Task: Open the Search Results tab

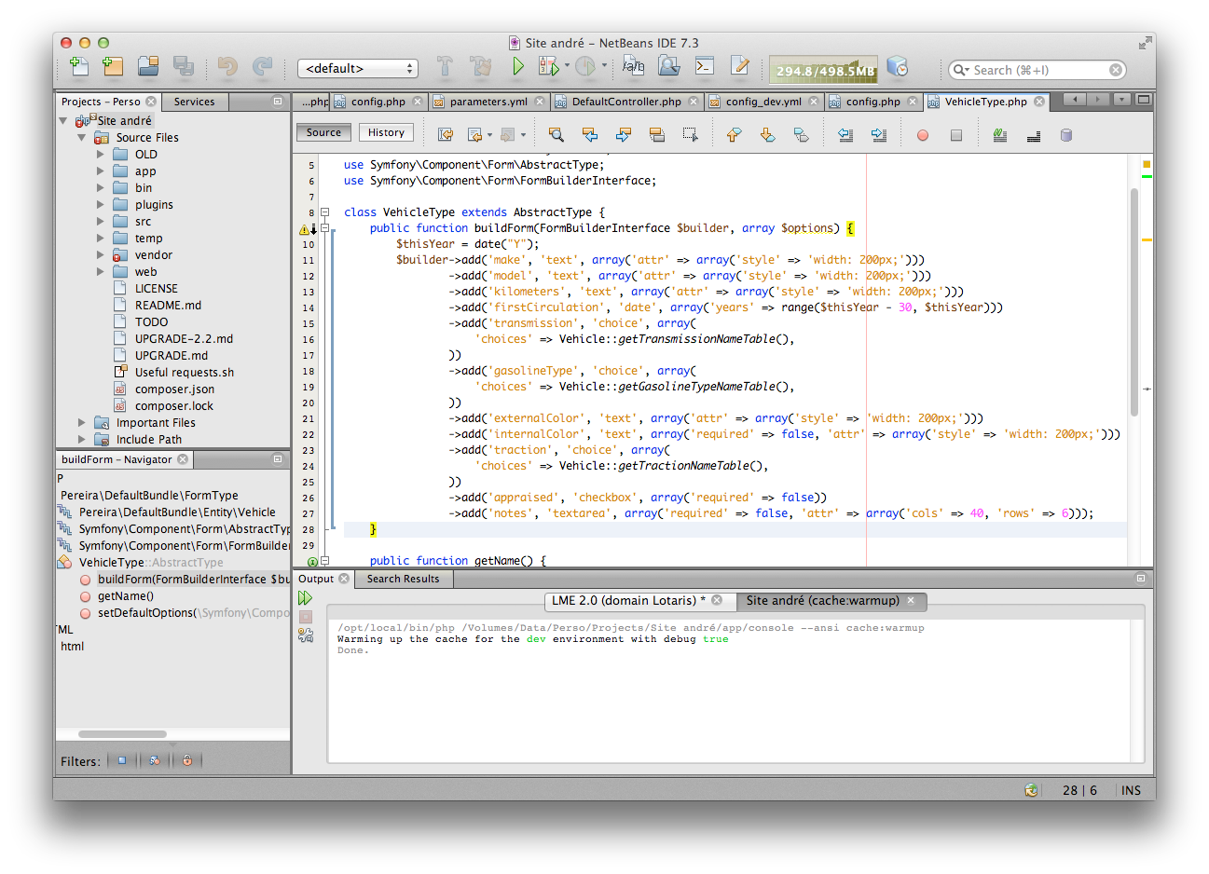Action: pos(403,579)
